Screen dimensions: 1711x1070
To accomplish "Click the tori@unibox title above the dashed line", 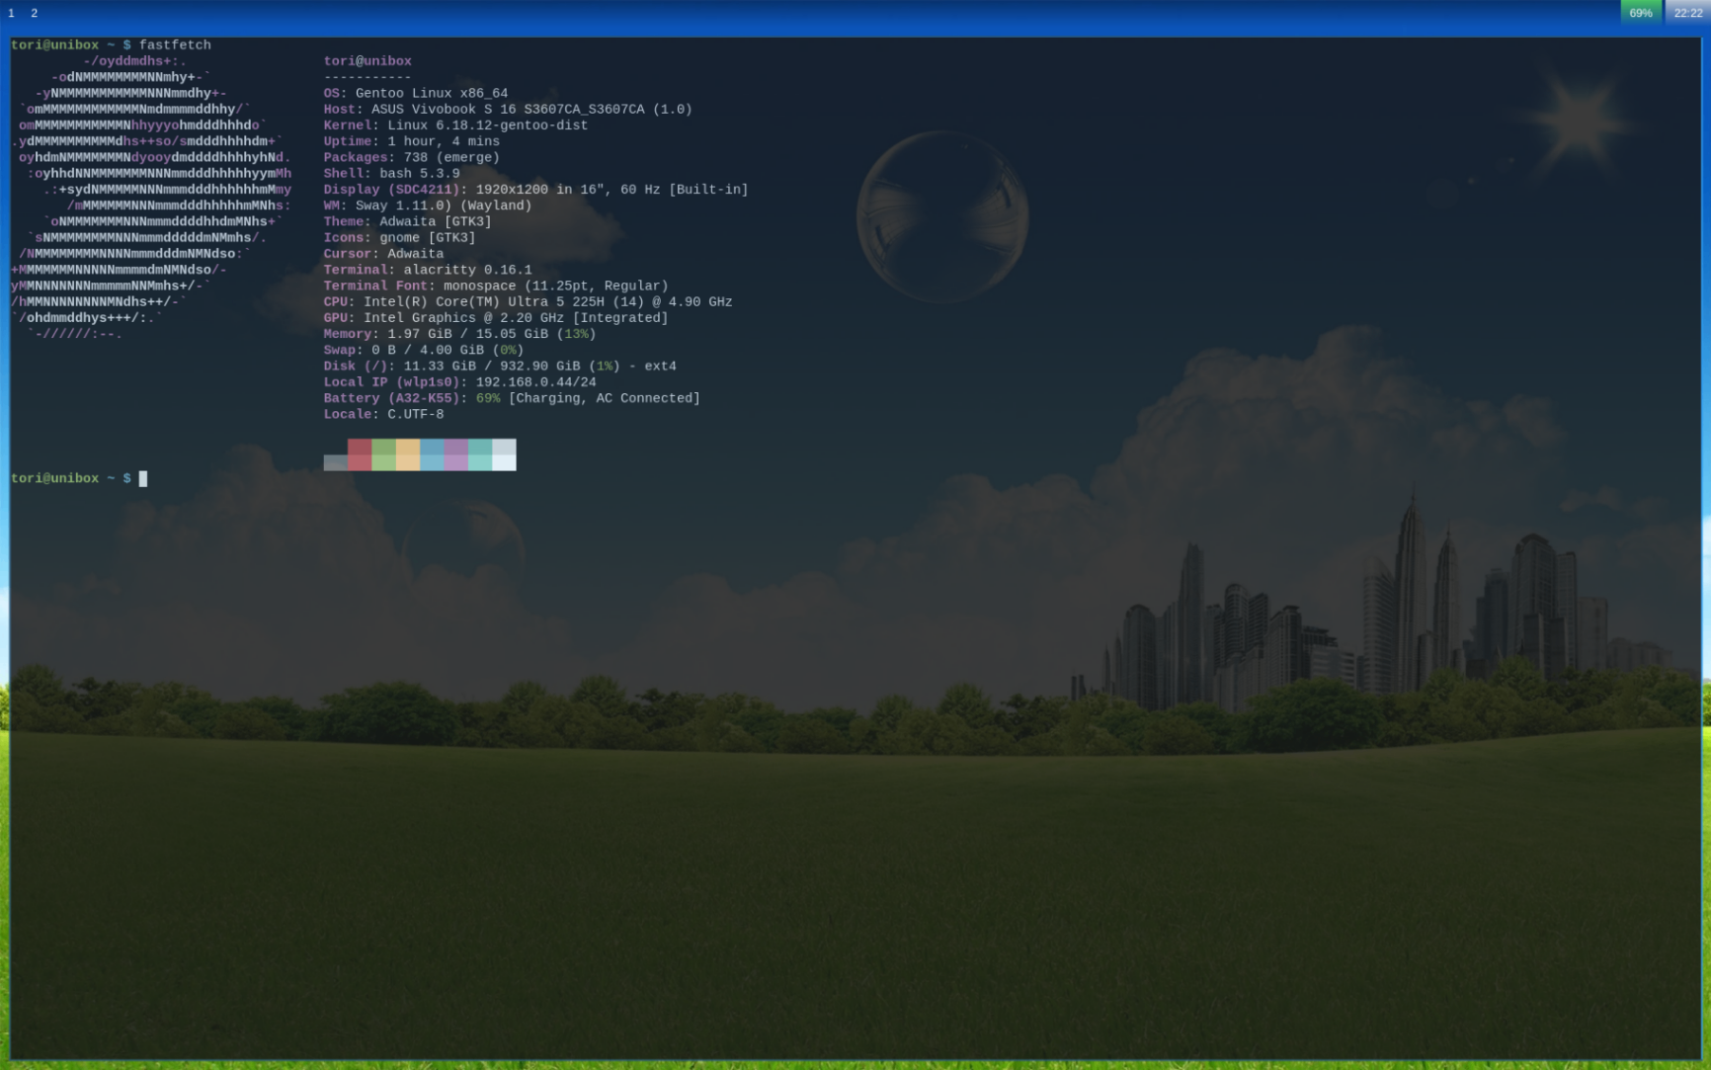I will pyautogui.click(x=367, y=61).
